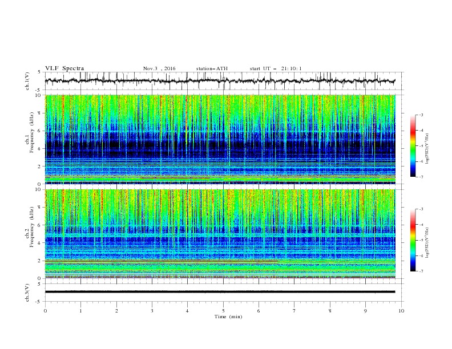Image resolution: width=452 pixels, height=349 pixels.
Task: Select the ch.2 color bar "log(PSD)(V²/Hz)" label
Action: [427, 243]
